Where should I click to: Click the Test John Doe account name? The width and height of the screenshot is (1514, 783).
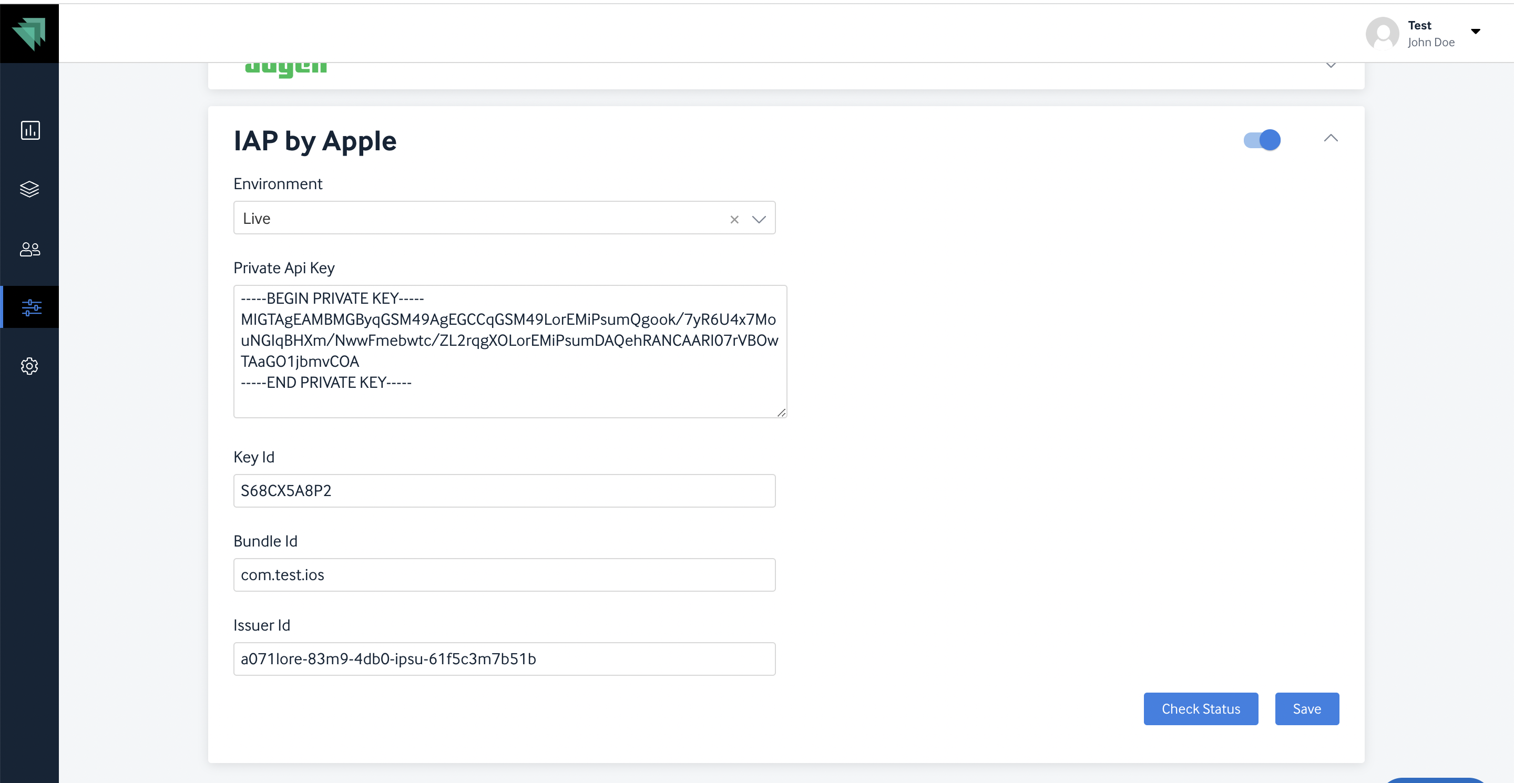(x=1430, y=34)
